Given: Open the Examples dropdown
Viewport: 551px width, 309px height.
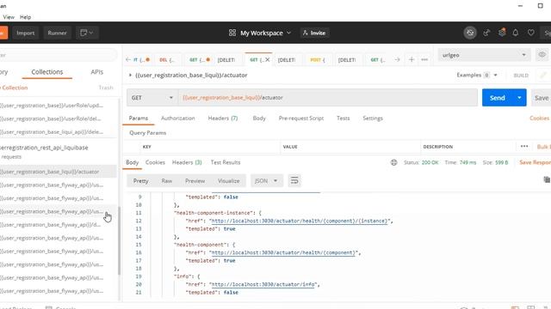Looking at the screenshot, I should click(x=476, y=75).
